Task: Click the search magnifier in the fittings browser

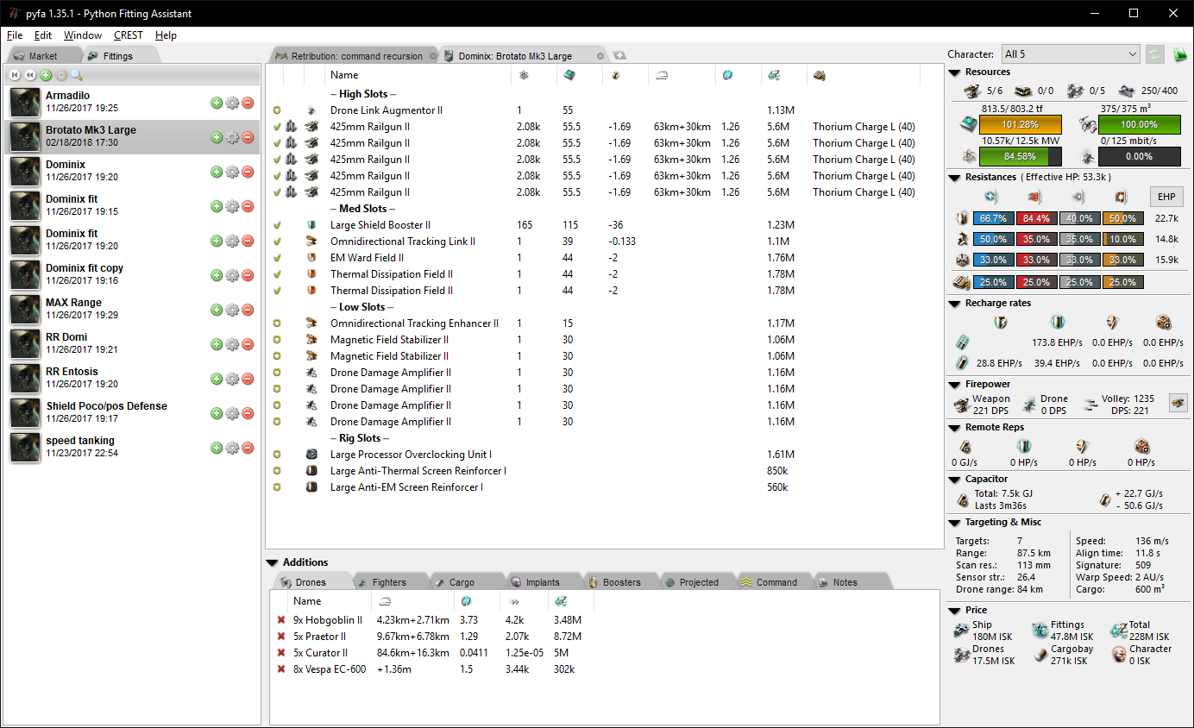Action: pos(77,75)
